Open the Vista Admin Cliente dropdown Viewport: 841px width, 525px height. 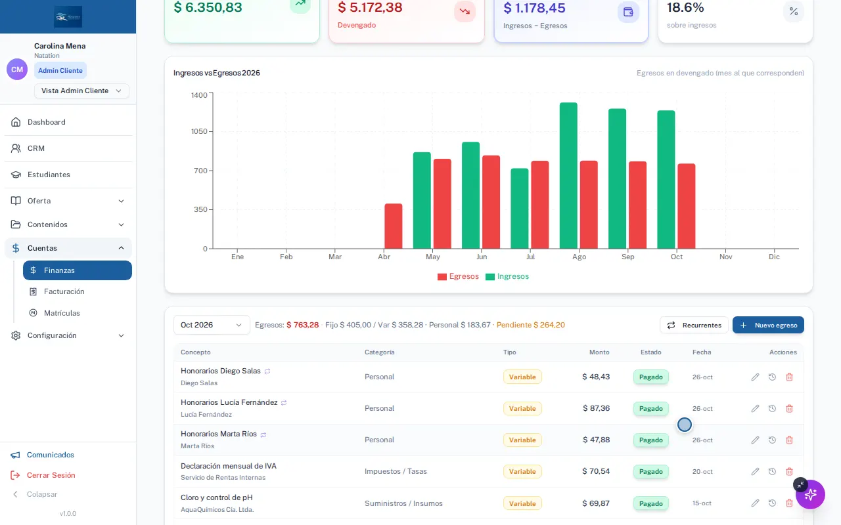click(81, 91)
